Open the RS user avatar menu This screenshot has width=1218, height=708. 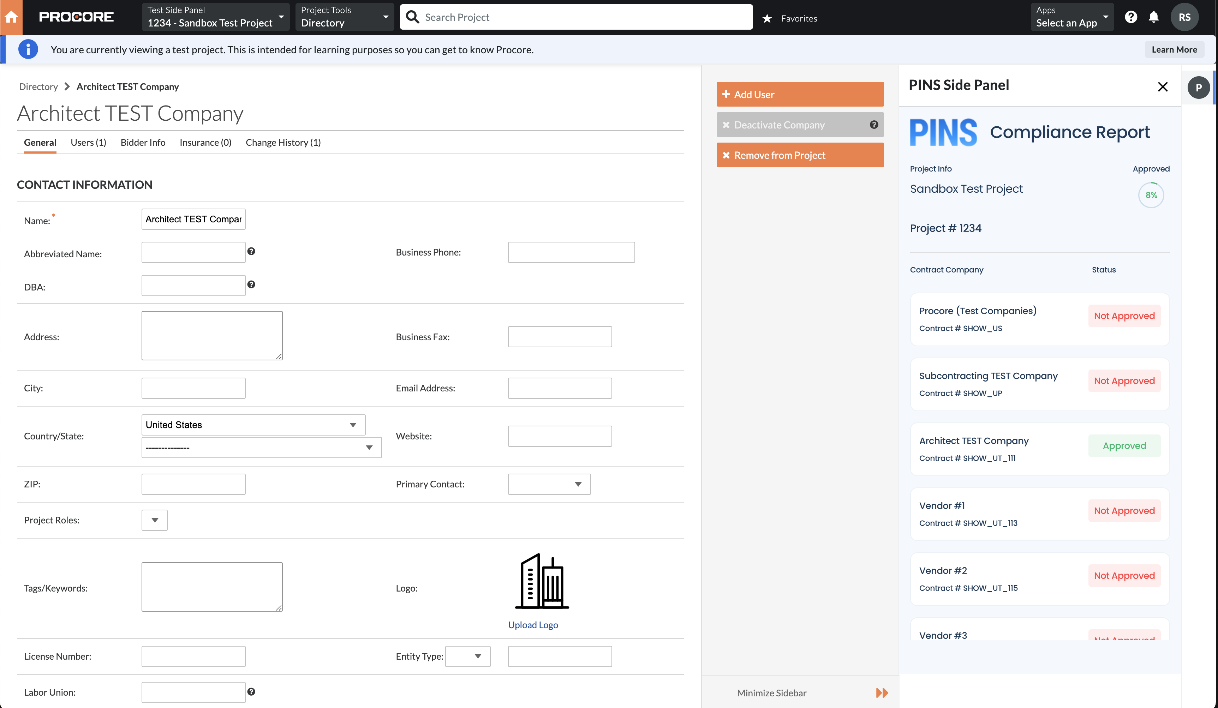pos(1184,17)
